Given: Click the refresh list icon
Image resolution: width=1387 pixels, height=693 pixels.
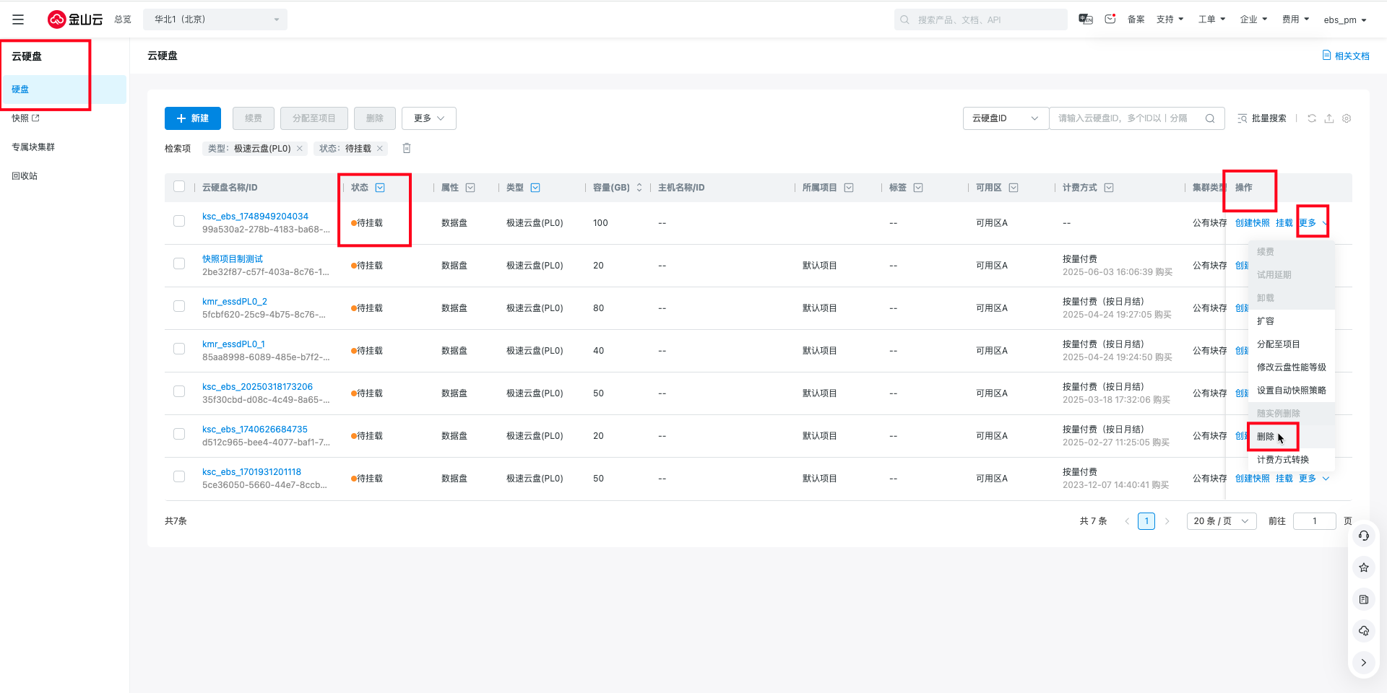Looking at the screenshot, I should pos(1312,118).
